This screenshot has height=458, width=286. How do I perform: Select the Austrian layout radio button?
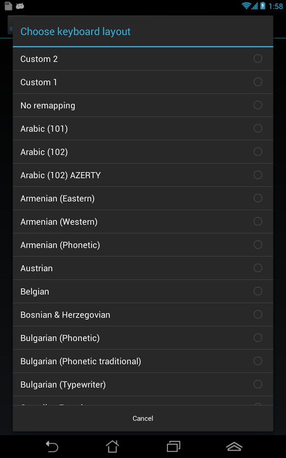coord(258,268)
